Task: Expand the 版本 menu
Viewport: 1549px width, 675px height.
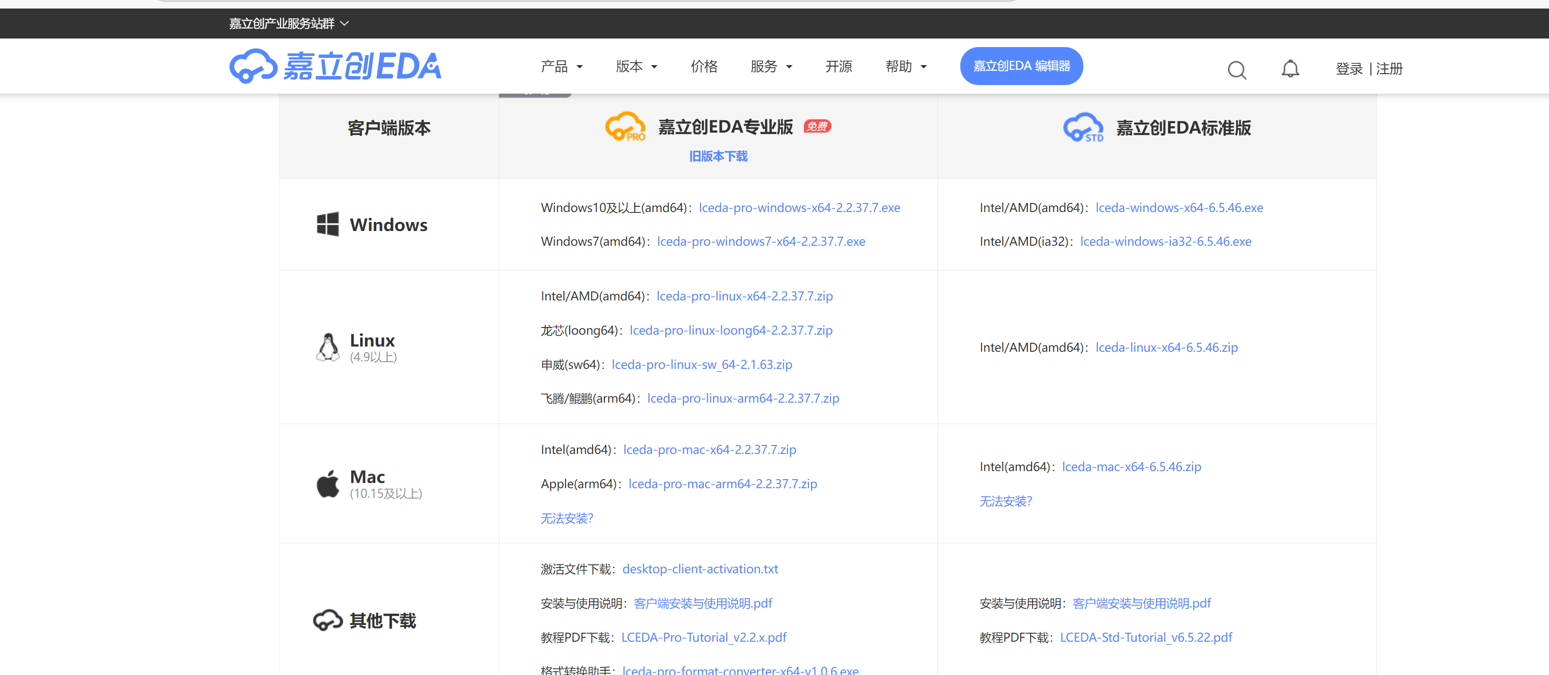Action: [637, 66]
